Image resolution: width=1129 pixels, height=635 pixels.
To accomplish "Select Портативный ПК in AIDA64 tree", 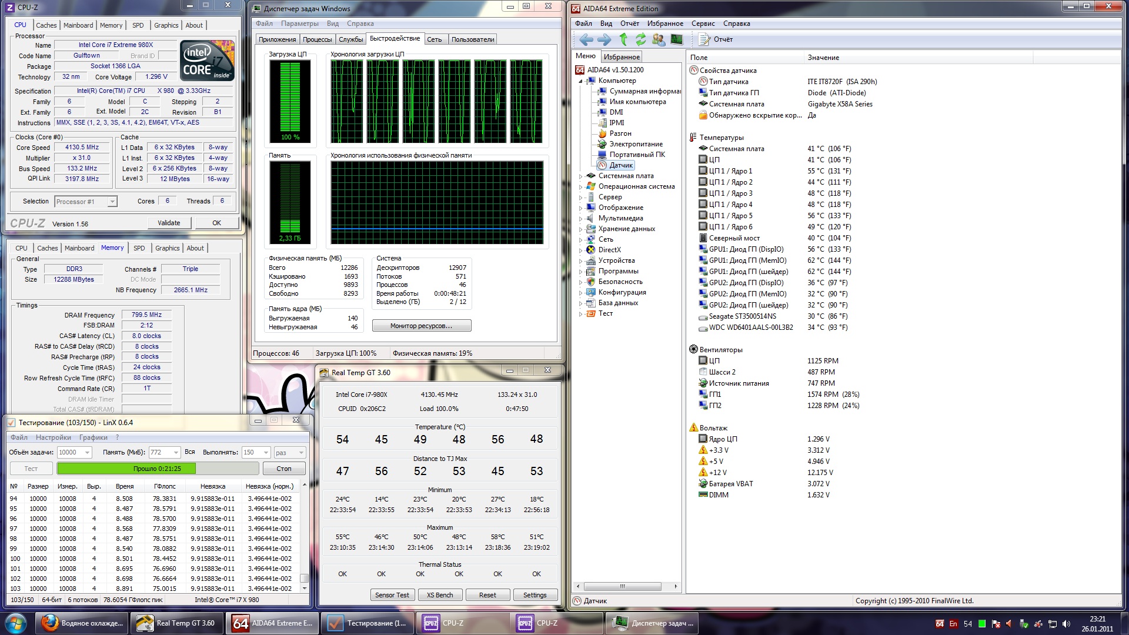I will 632,155.
